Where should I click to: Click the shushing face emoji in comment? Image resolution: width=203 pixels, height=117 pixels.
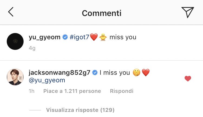click(136, 73)
